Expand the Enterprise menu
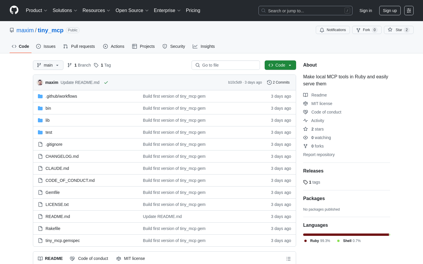This screenshot has width=423, height=264. click(167, 10)
